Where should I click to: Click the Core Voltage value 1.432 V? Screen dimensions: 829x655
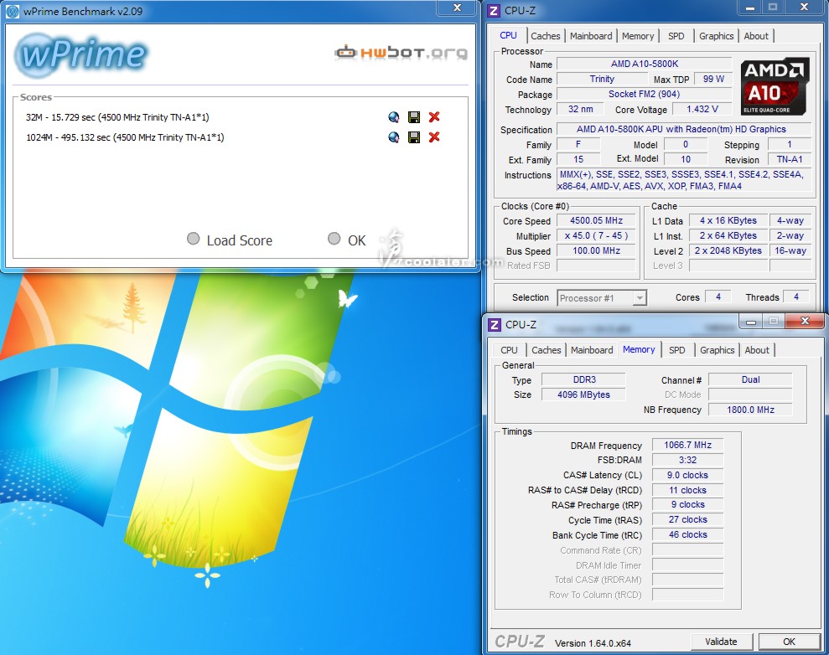coord(702,110)
